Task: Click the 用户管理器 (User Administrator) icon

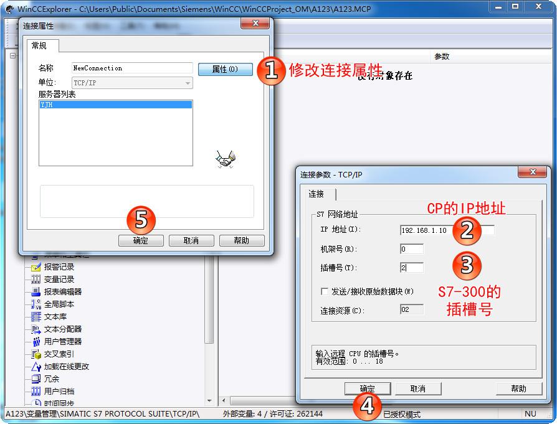Action: click(x=36, y=342)
